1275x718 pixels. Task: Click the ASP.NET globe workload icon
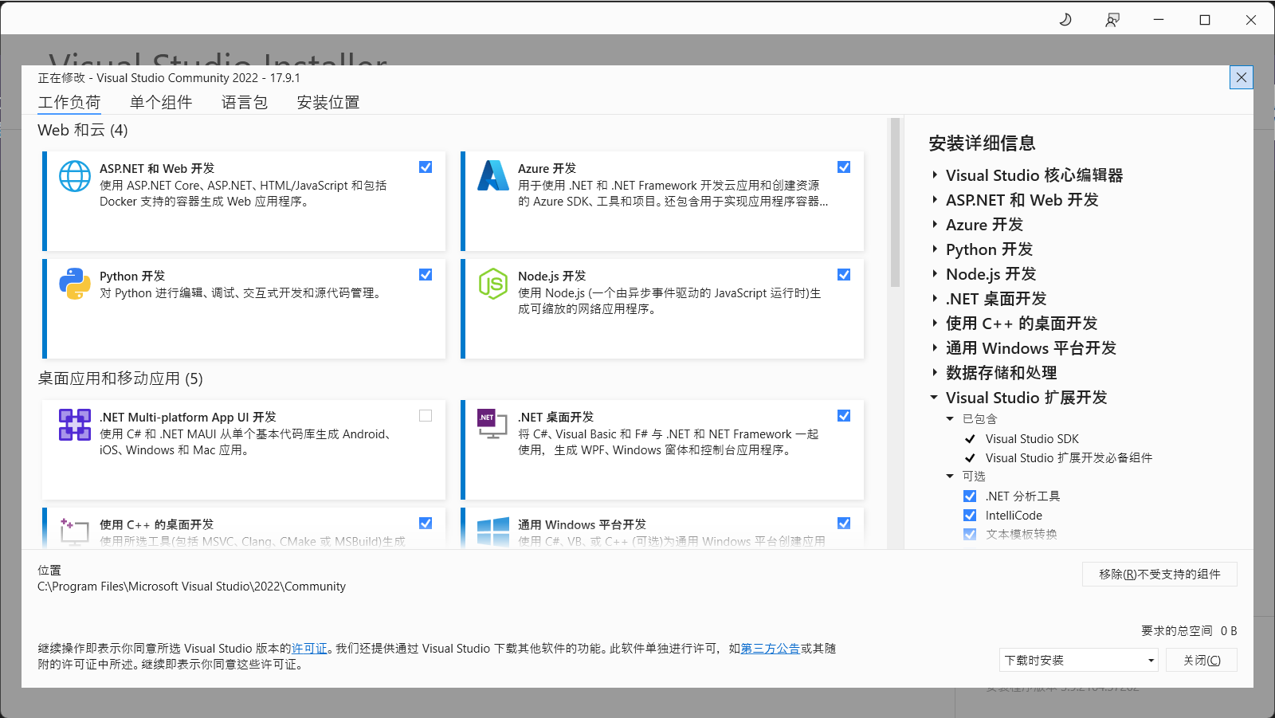pos(75,176)
